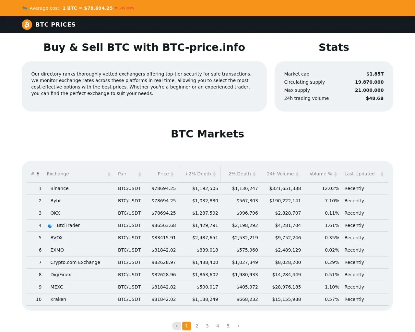Click the Price column header label
This screenshot has width=415, height=332.
[x=163, y=174]
